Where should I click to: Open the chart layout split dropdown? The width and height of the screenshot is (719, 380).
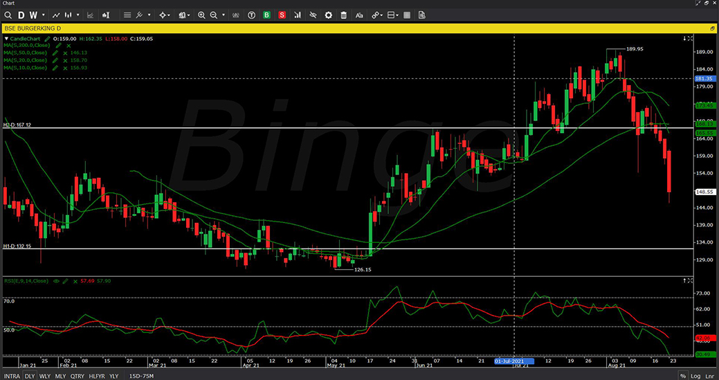coord(393,15)
